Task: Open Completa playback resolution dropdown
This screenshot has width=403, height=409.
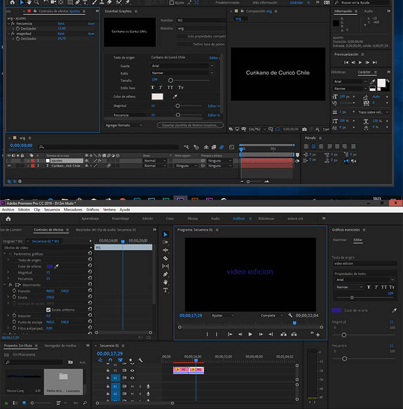Action: [272, 315]
